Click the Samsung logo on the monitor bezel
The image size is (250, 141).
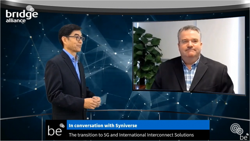(189, 93)
